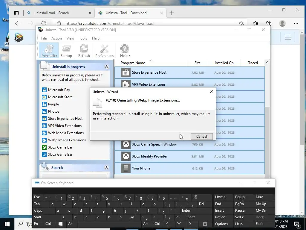The height and width of the screenshot is (230, 306).
Task: Click the Traced column header
Action: [x=253, y=63]
